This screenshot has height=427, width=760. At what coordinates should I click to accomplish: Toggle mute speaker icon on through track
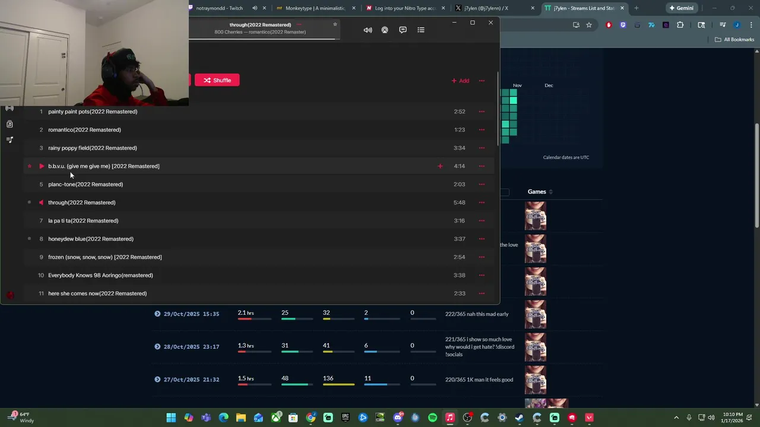pos(41,202)
